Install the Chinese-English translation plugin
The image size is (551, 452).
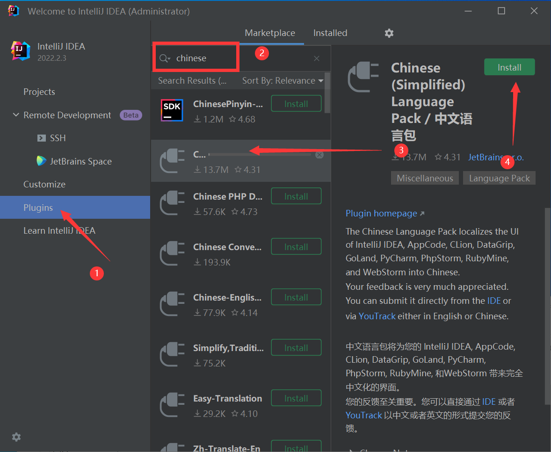click(x=296, y=297)
